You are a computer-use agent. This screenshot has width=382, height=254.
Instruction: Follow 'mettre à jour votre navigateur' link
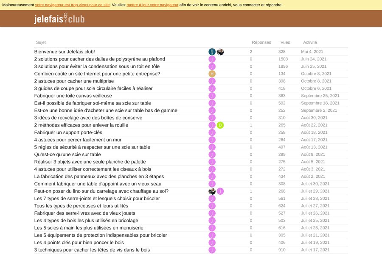pos(152,5)
